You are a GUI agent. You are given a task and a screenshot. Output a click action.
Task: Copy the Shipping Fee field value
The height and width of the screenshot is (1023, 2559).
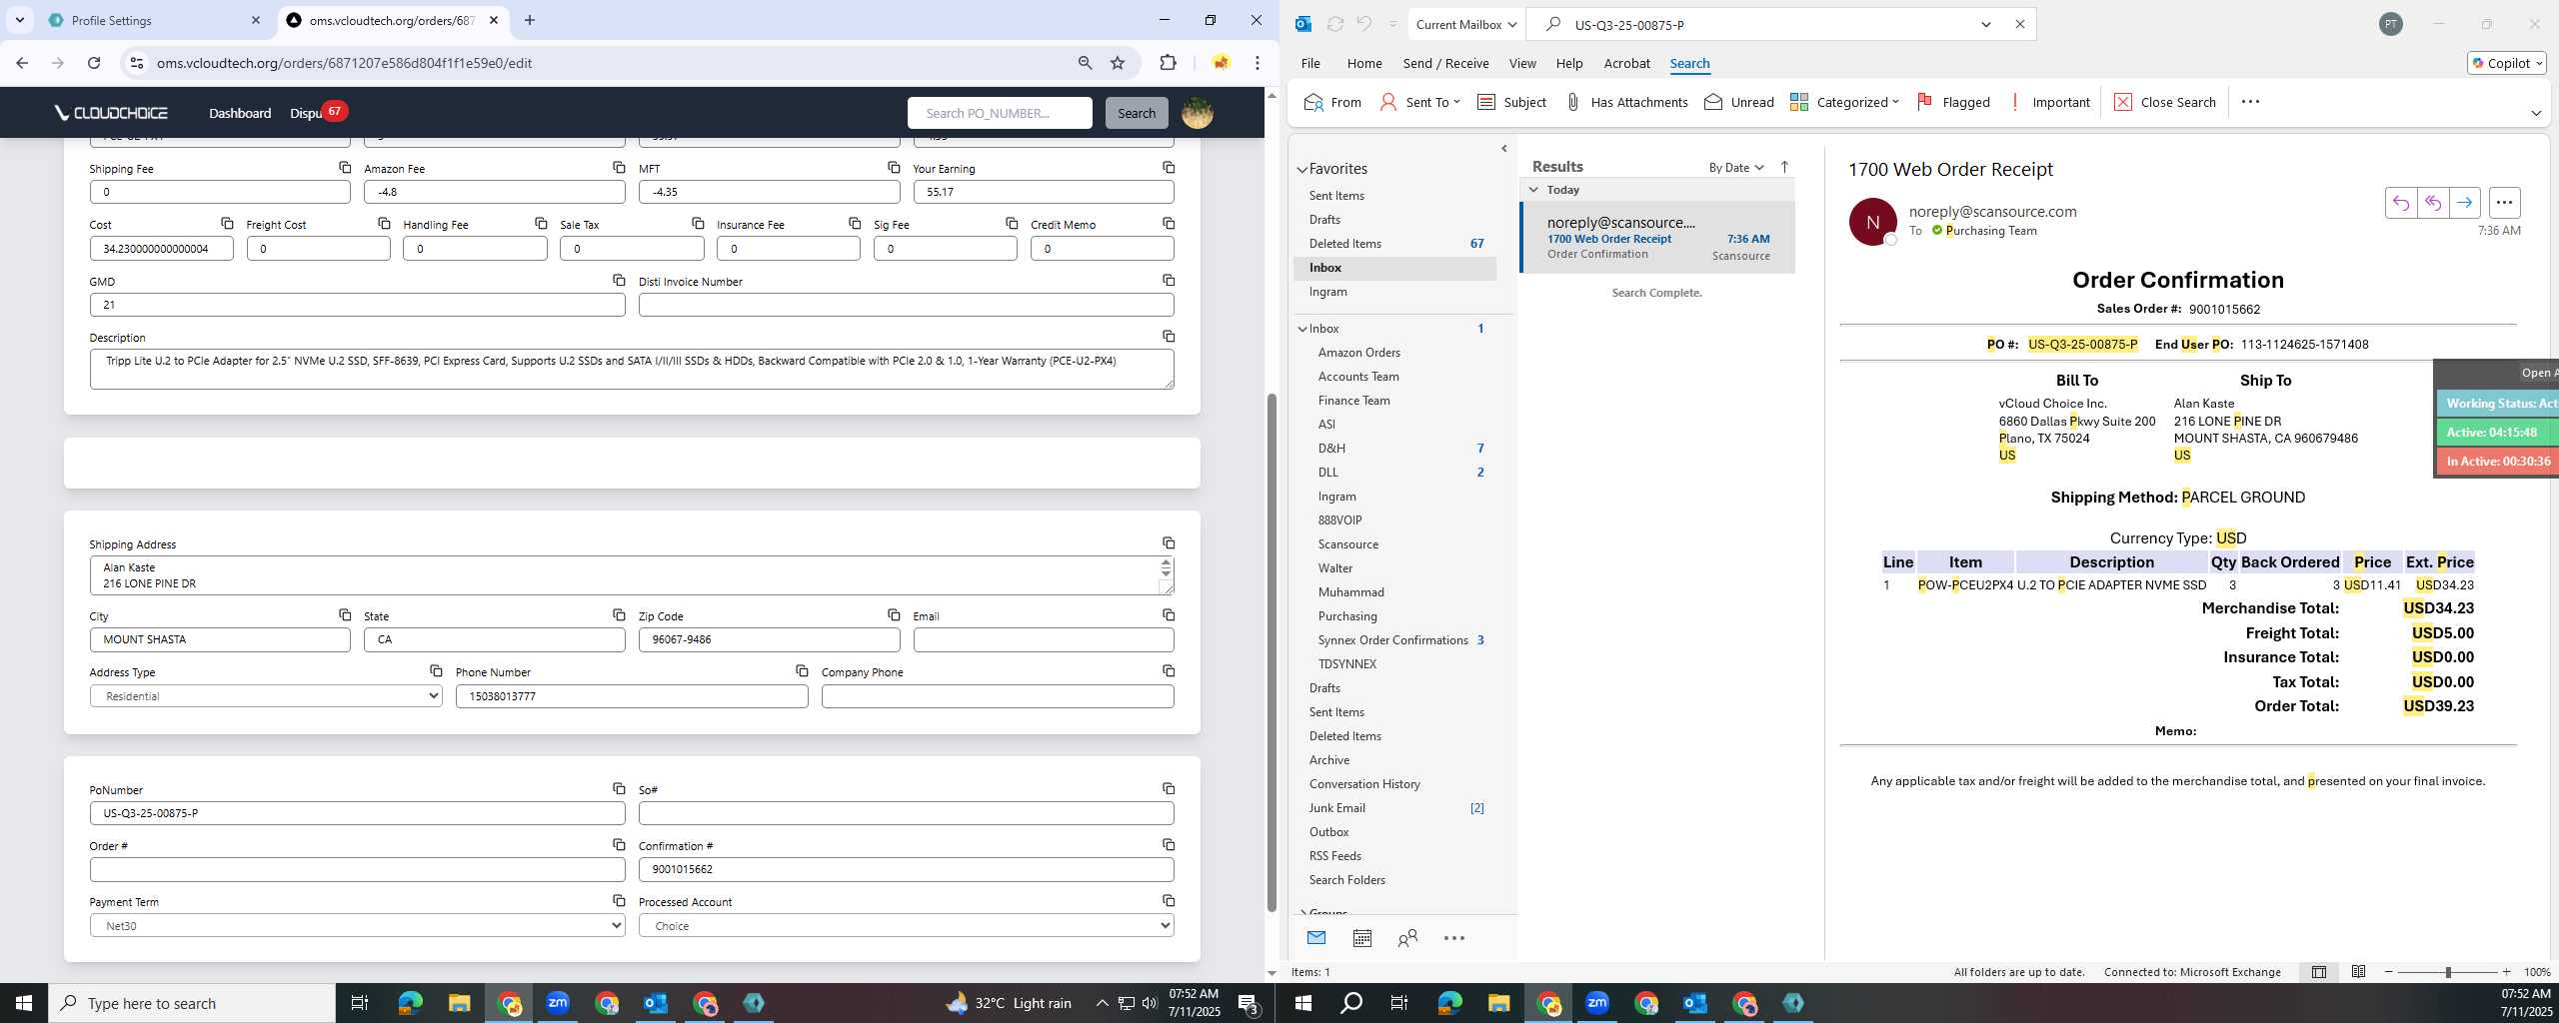pyautogui.click(x=345, y=167)
